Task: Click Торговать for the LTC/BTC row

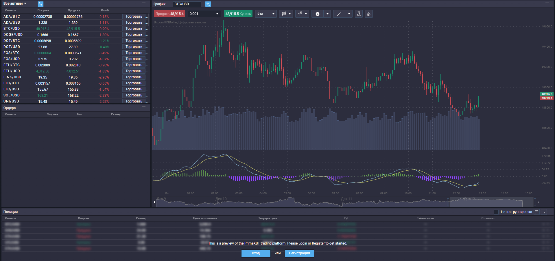Action: (x=134, y=83)
